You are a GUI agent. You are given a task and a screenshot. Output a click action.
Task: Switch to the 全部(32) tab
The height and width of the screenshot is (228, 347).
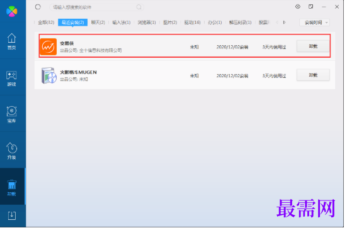click(46, 22)
